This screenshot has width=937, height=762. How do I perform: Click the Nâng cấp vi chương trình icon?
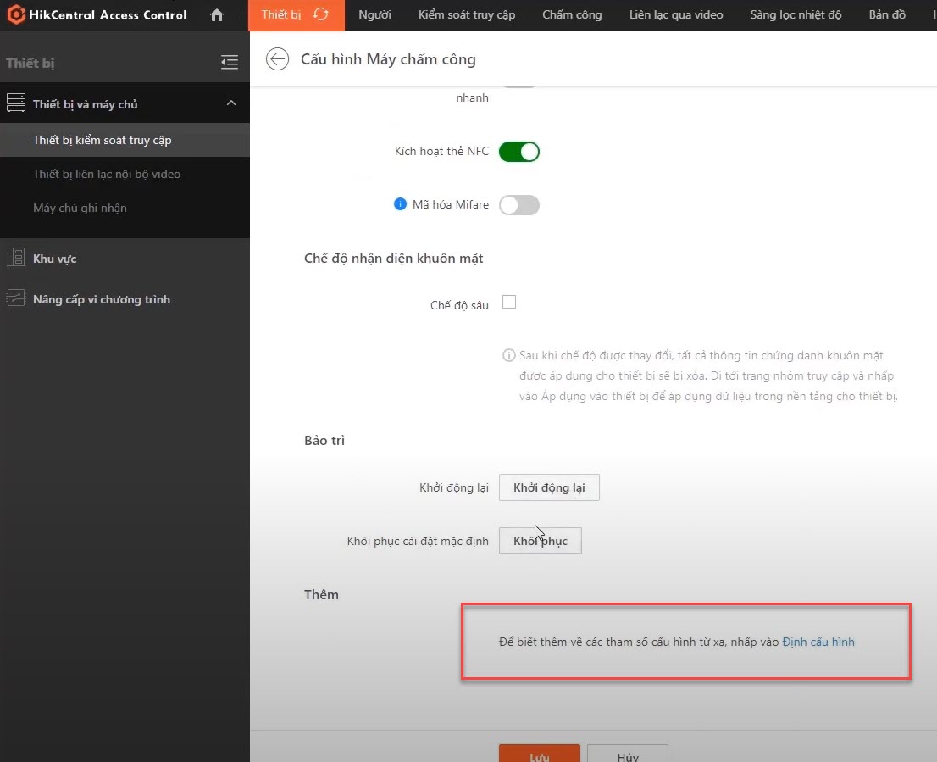[16, 298]
